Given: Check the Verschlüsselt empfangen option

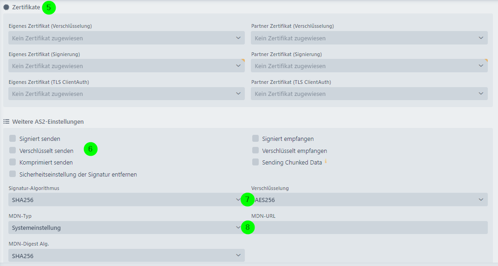Looking at the screenshot, I should click(255, 150).
